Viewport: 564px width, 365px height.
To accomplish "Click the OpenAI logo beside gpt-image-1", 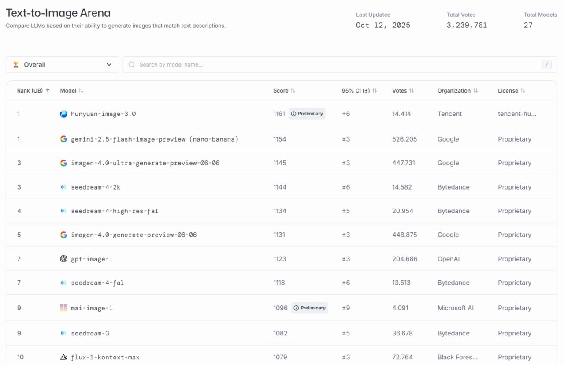I will coord(63,259).
